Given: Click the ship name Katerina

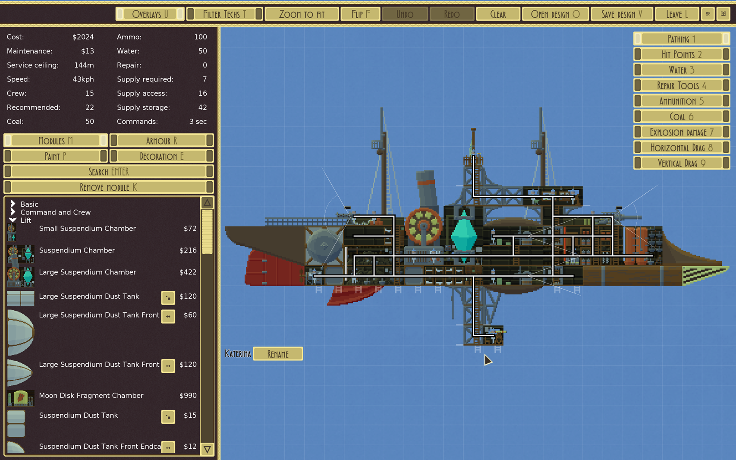Looking at the screenshot, I should tap(238, 354).
